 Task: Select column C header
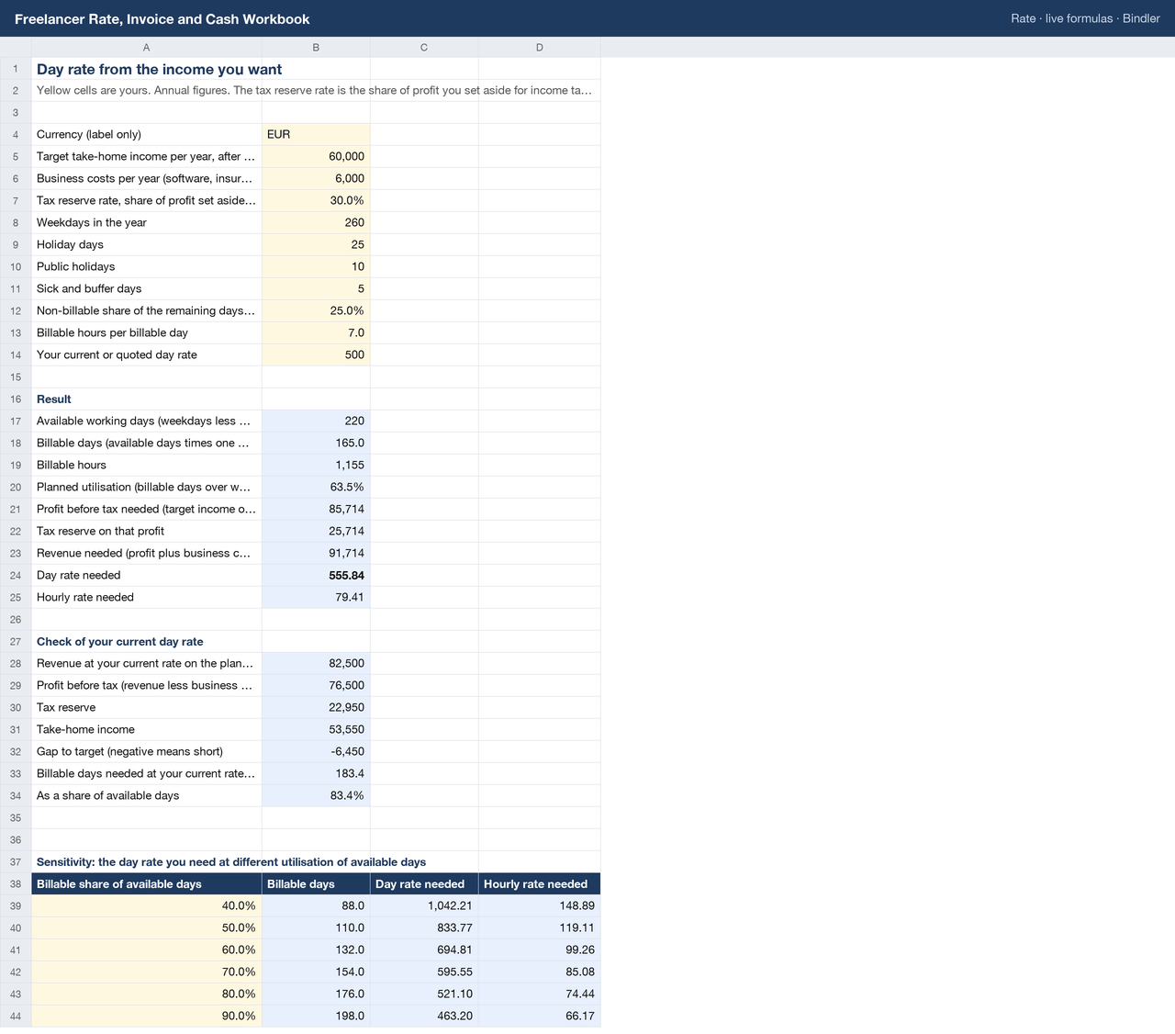(x=424, y=47)
